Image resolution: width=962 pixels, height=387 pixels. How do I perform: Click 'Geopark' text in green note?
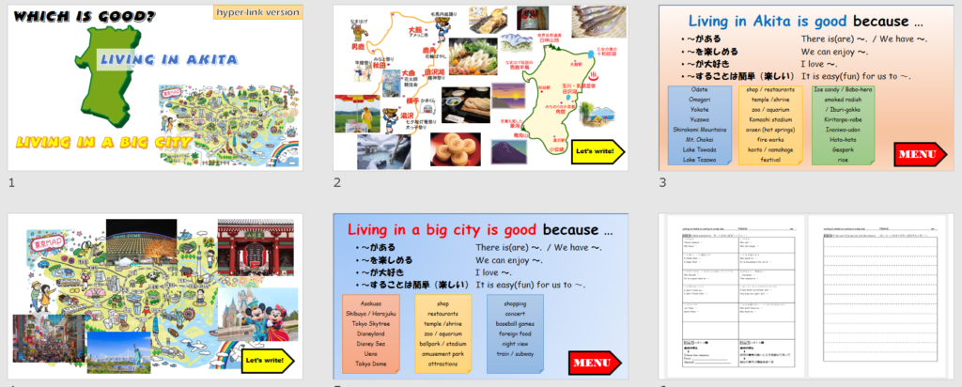pos(845,149)
